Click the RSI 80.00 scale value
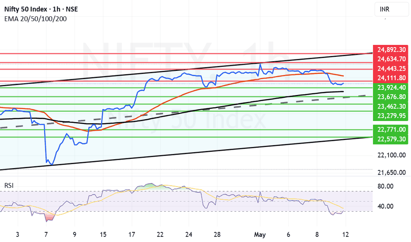The image size is (411, 242). click(x=385, y=186)
